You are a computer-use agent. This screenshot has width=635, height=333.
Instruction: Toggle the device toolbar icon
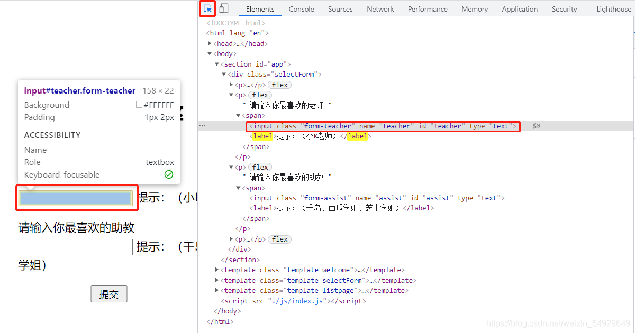coord(224,8)
